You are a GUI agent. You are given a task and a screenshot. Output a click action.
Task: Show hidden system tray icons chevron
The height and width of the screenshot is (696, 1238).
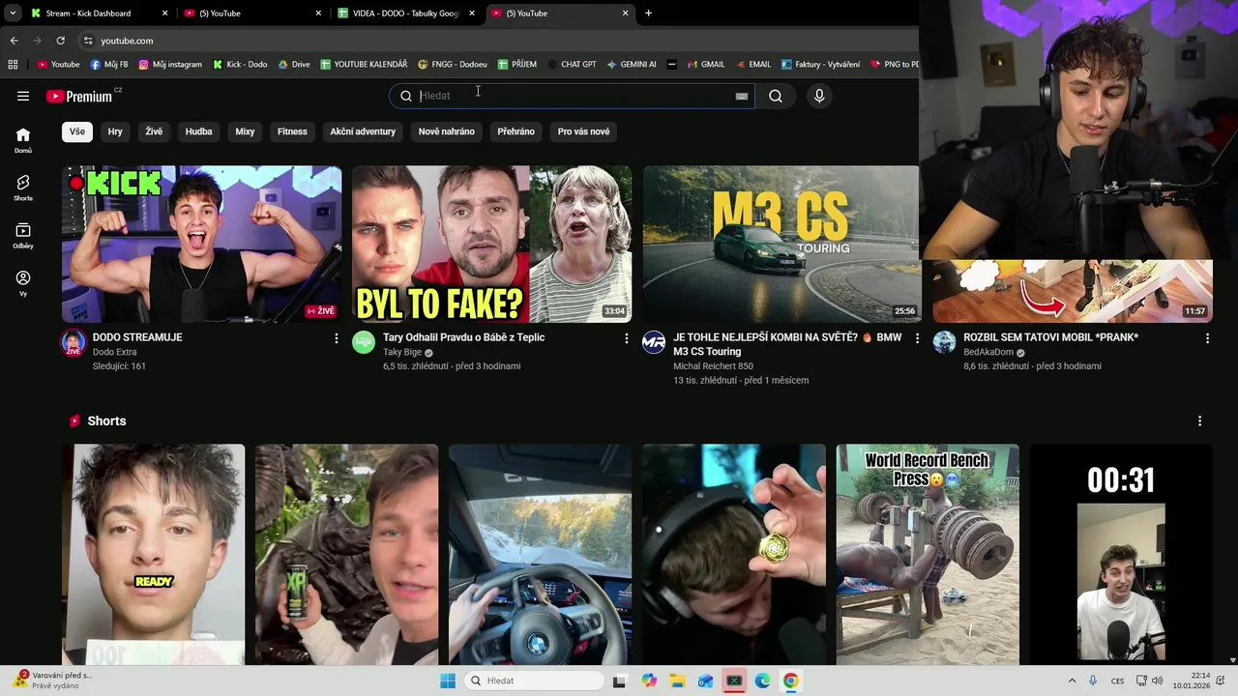pos(1072,681)
